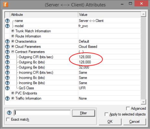This screenshot has height=129, width=150.
Task: Click the Attribute column header
Action: tap(44, 14)
